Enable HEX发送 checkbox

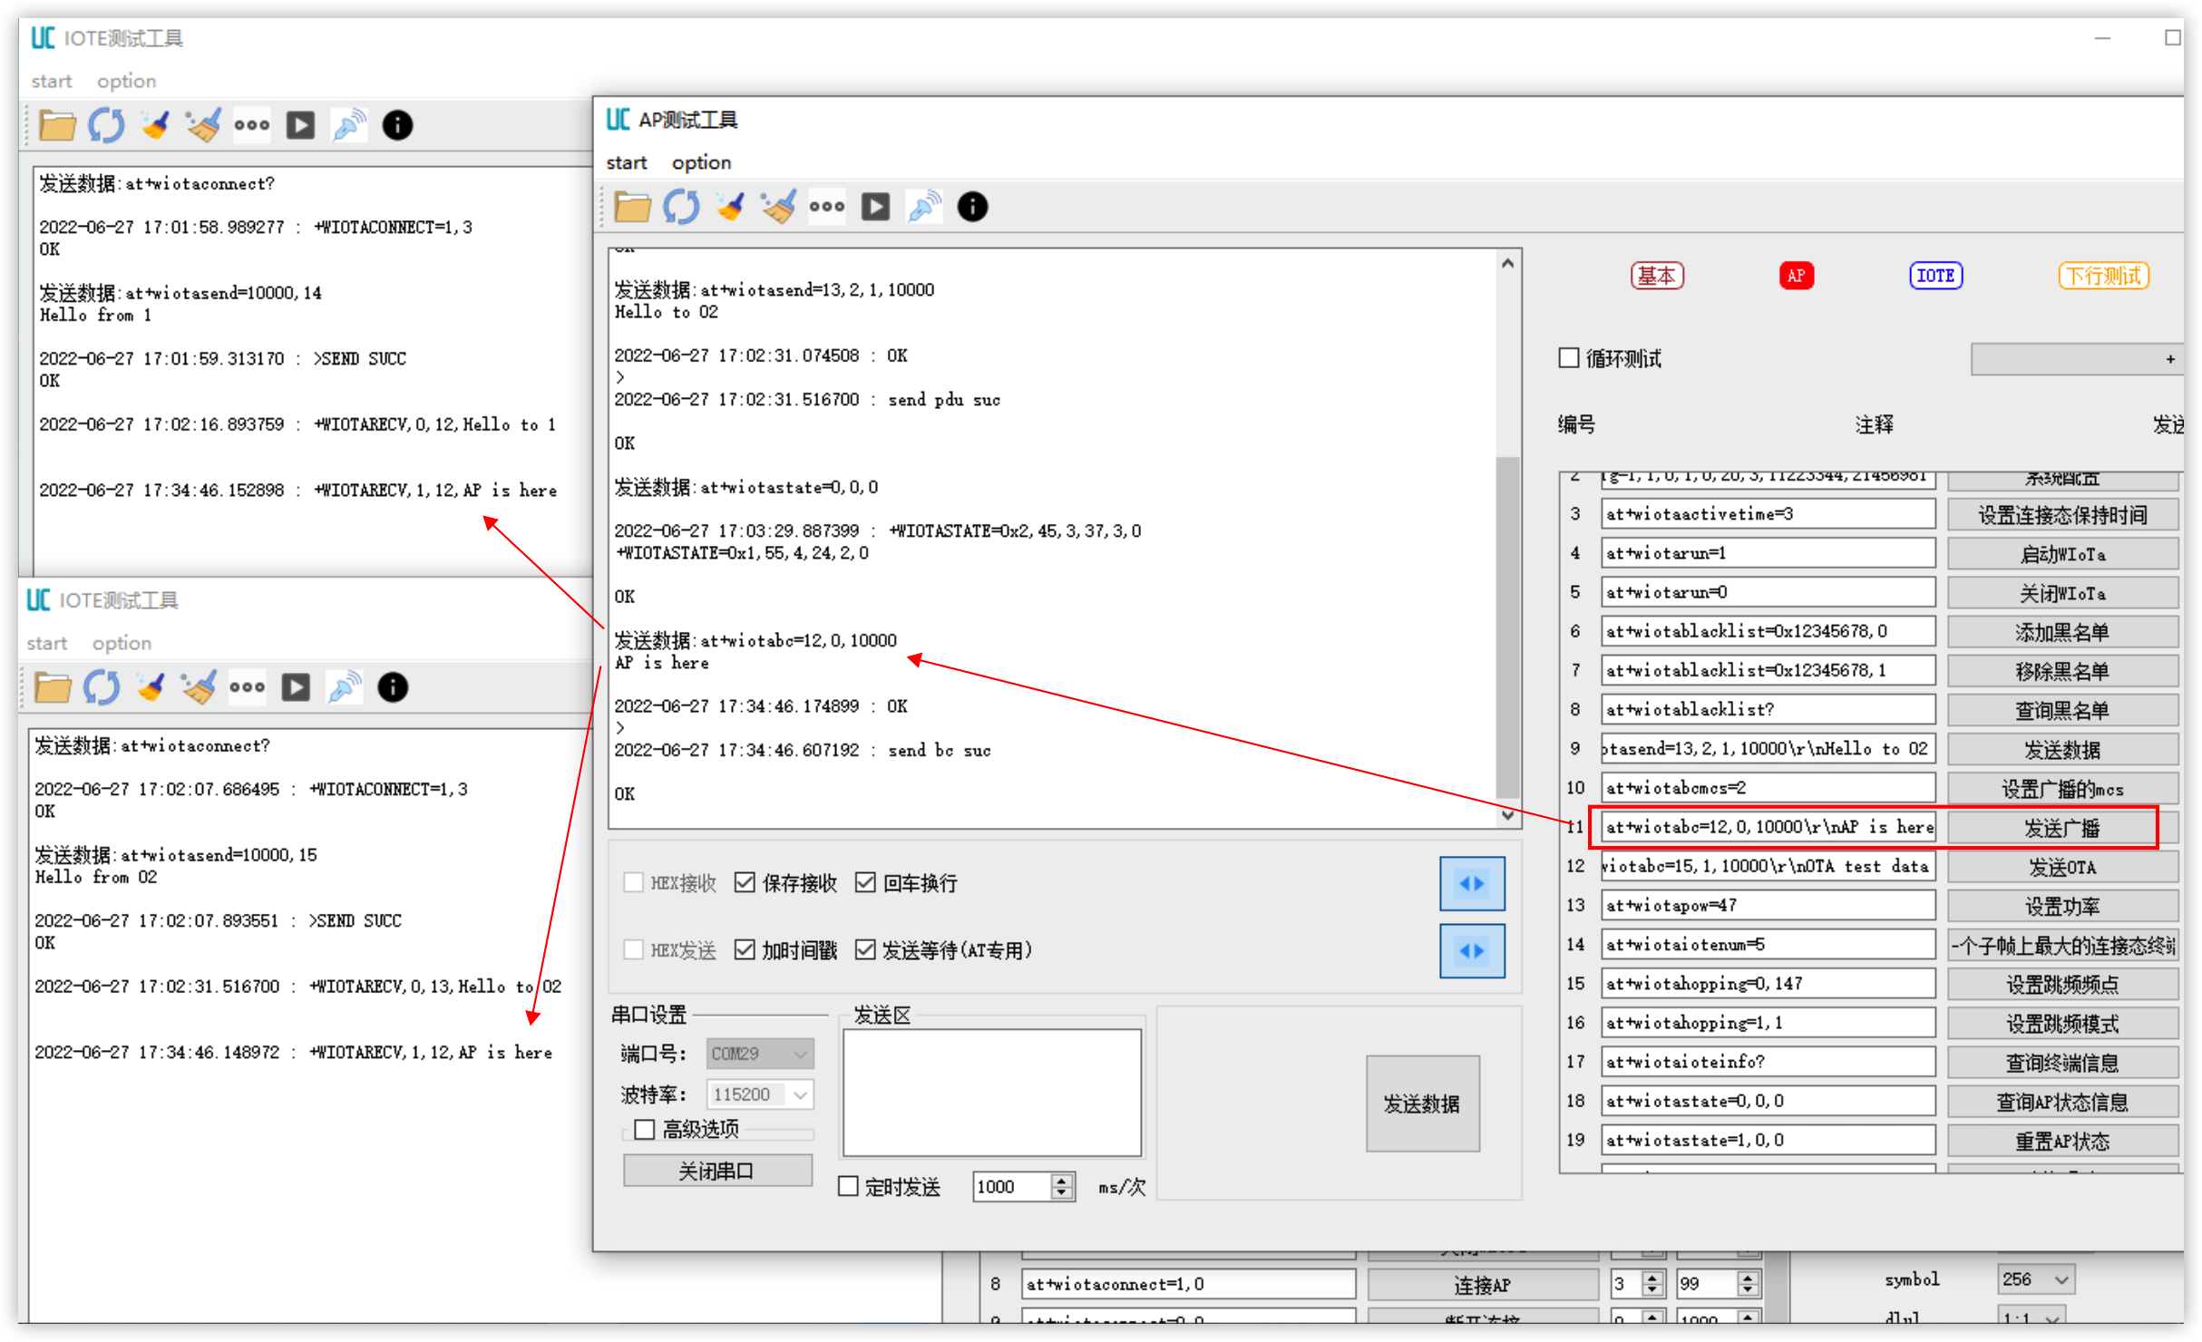click(634, 949)
